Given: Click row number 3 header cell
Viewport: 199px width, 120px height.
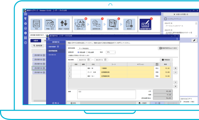Looking at the screenshot, I should click(x=70, y=76).
